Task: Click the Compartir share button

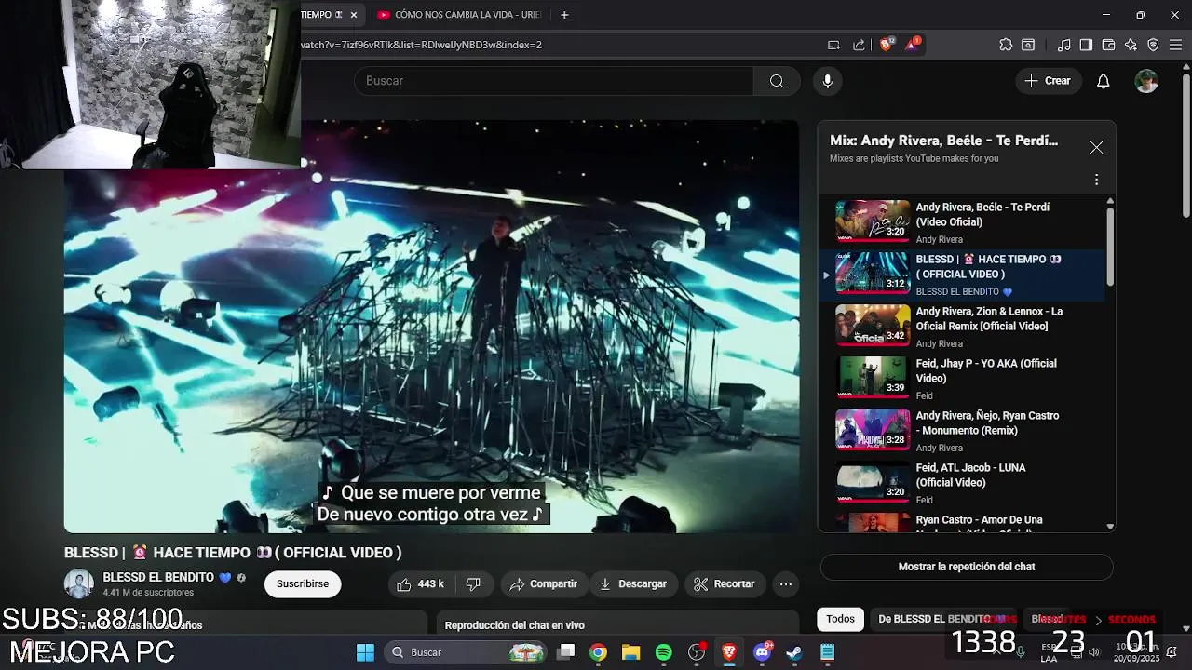Action: tap(544, 583)
